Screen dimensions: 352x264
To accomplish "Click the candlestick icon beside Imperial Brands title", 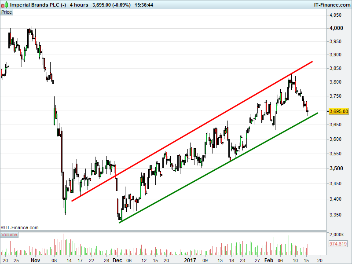I will [5, 4].
